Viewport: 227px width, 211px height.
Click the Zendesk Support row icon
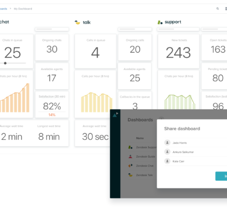(130, 147)
